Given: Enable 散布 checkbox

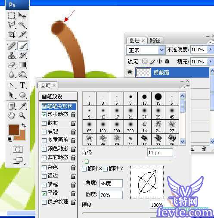Looking at the screenshot, I should [x=44, y=123].
